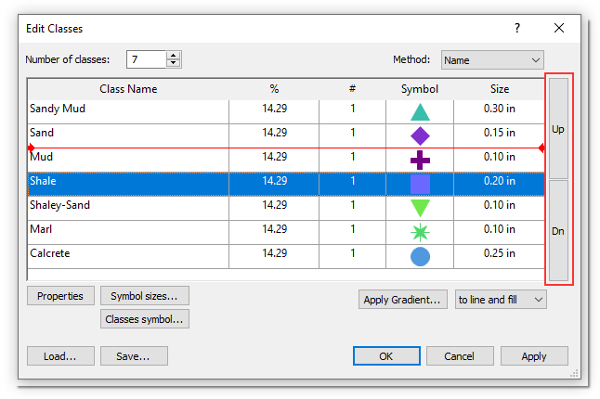This screenshot has height=399, width=600.
Task: Click the green inverted triangle for Shaley-Sand
Action: coord(420,208)
